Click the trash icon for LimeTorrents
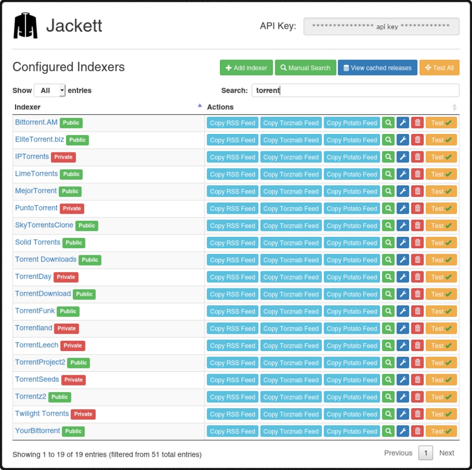Viewport: 472px width, 470px height. 417,174
